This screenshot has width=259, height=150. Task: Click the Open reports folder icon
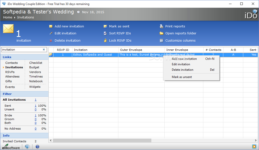[x=161, y=33]
